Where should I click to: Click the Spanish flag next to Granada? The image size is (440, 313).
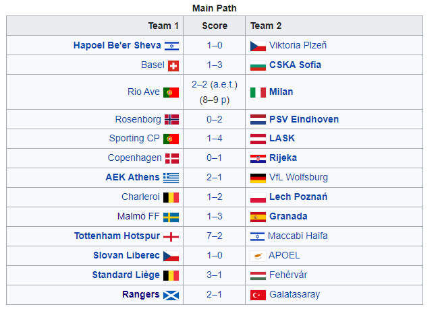258,217
